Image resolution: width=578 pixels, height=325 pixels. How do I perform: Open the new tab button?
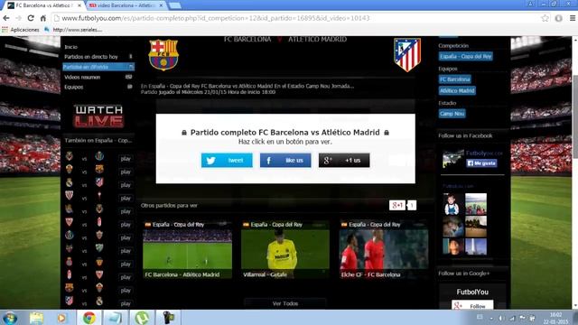[174, 5]
